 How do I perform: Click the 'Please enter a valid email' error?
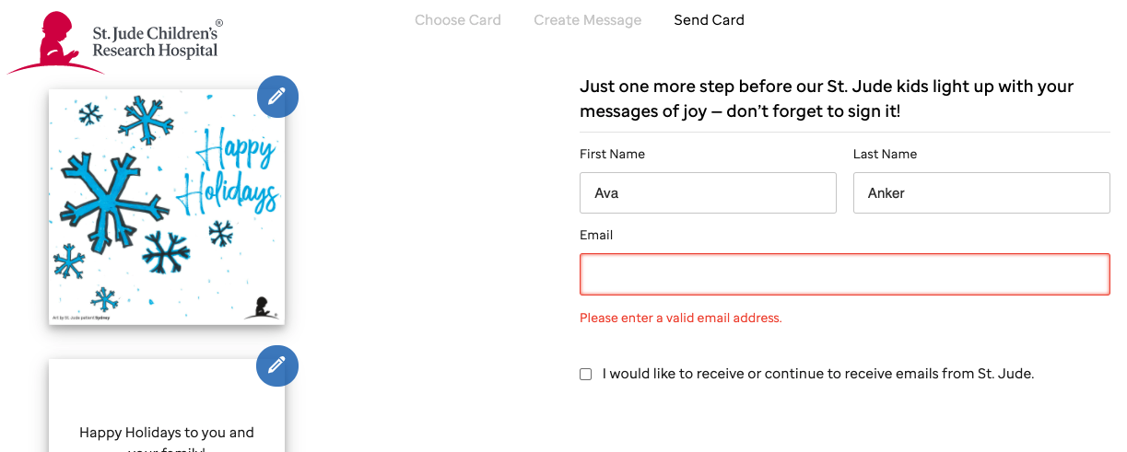680,319
